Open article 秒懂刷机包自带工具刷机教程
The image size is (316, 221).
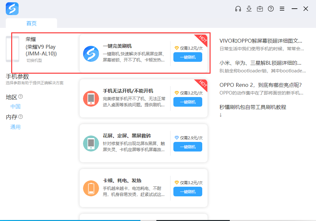click(253, 107)
